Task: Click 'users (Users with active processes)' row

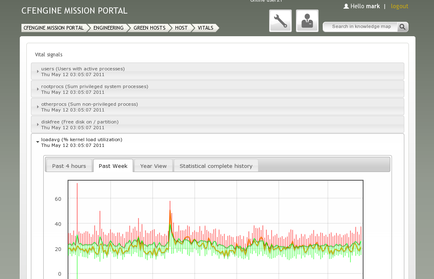Action: tap(218, 72)
